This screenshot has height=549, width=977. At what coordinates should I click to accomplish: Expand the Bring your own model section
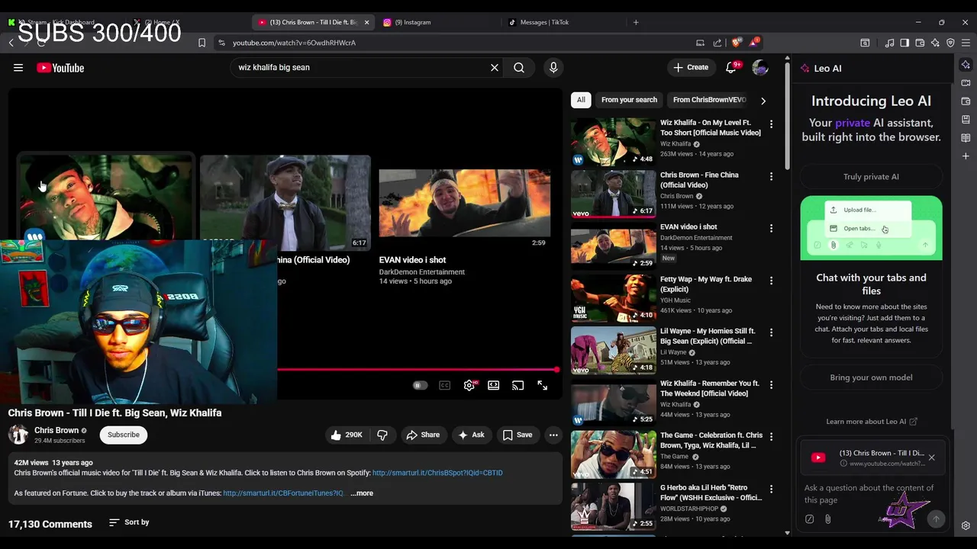871,377
